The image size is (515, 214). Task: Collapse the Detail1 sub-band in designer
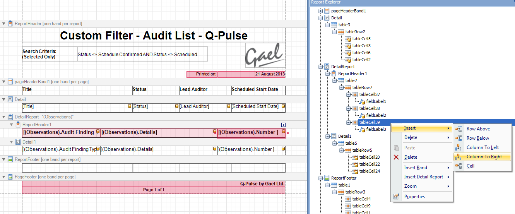click(x=11, y=142)
